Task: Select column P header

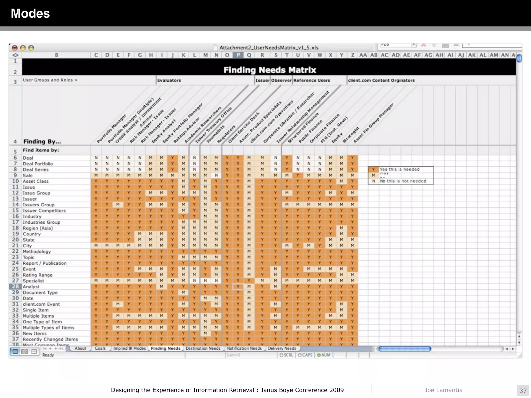Action: pyautogui.click(x=238, y=55)
